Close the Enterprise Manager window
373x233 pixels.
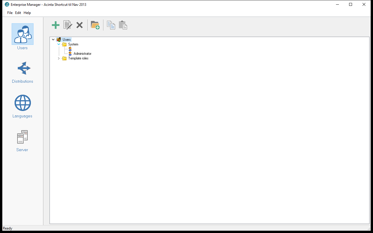pos(364,4)
